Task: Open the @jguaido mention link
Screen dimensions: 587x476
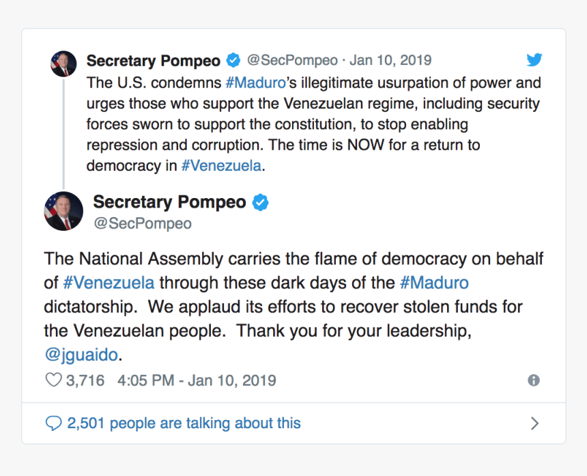Action: point(81,354)
